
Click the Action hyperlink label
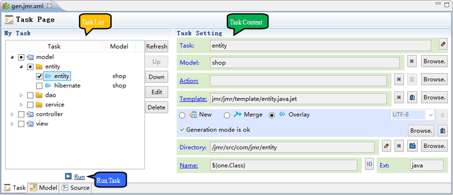189,81
